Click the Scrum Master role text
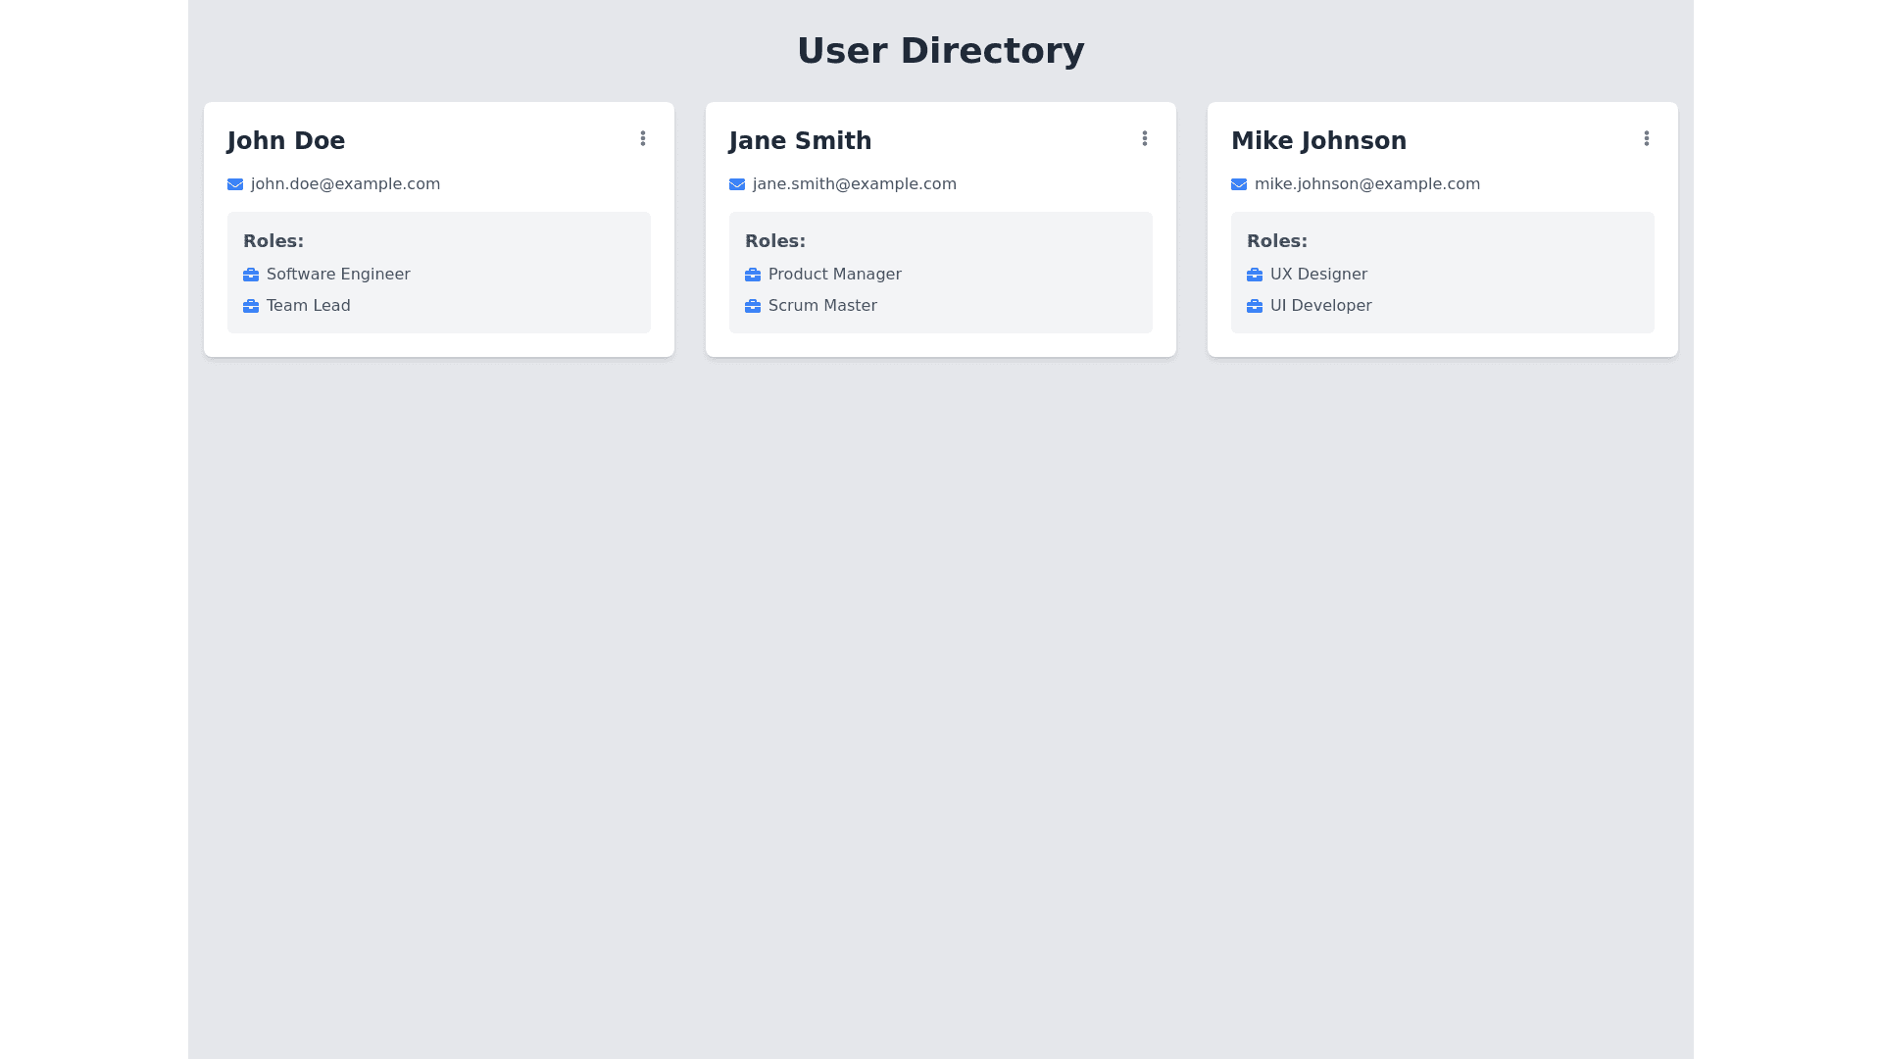The image size is (1882, 1059). pyautogui.click(x=822, y=306)
